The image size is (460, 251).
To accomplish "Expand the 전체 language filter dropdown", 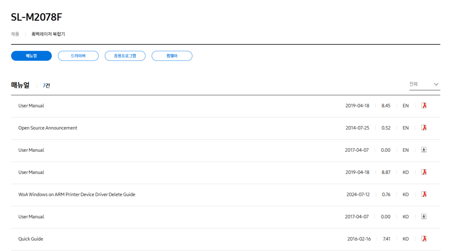I will 425,84.
